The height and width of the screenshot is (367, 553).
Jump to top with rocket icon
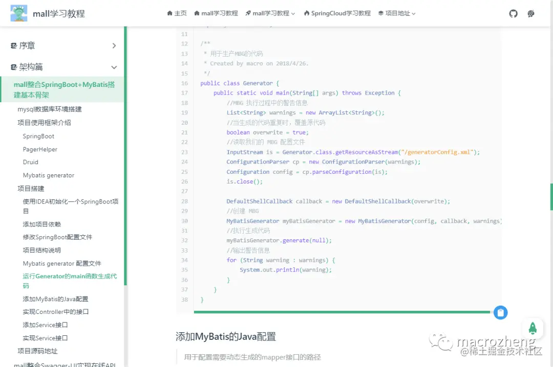pyautogui.click(x=533, y=328)
